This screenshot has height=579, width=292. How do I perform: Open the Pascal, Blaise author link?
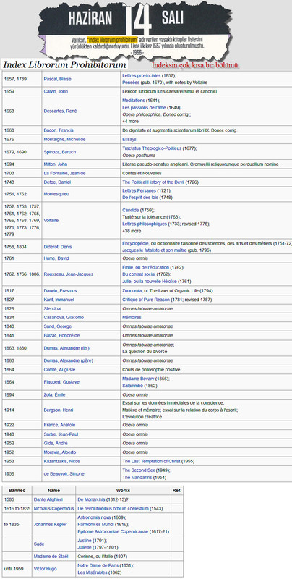(x=58, y=79)
